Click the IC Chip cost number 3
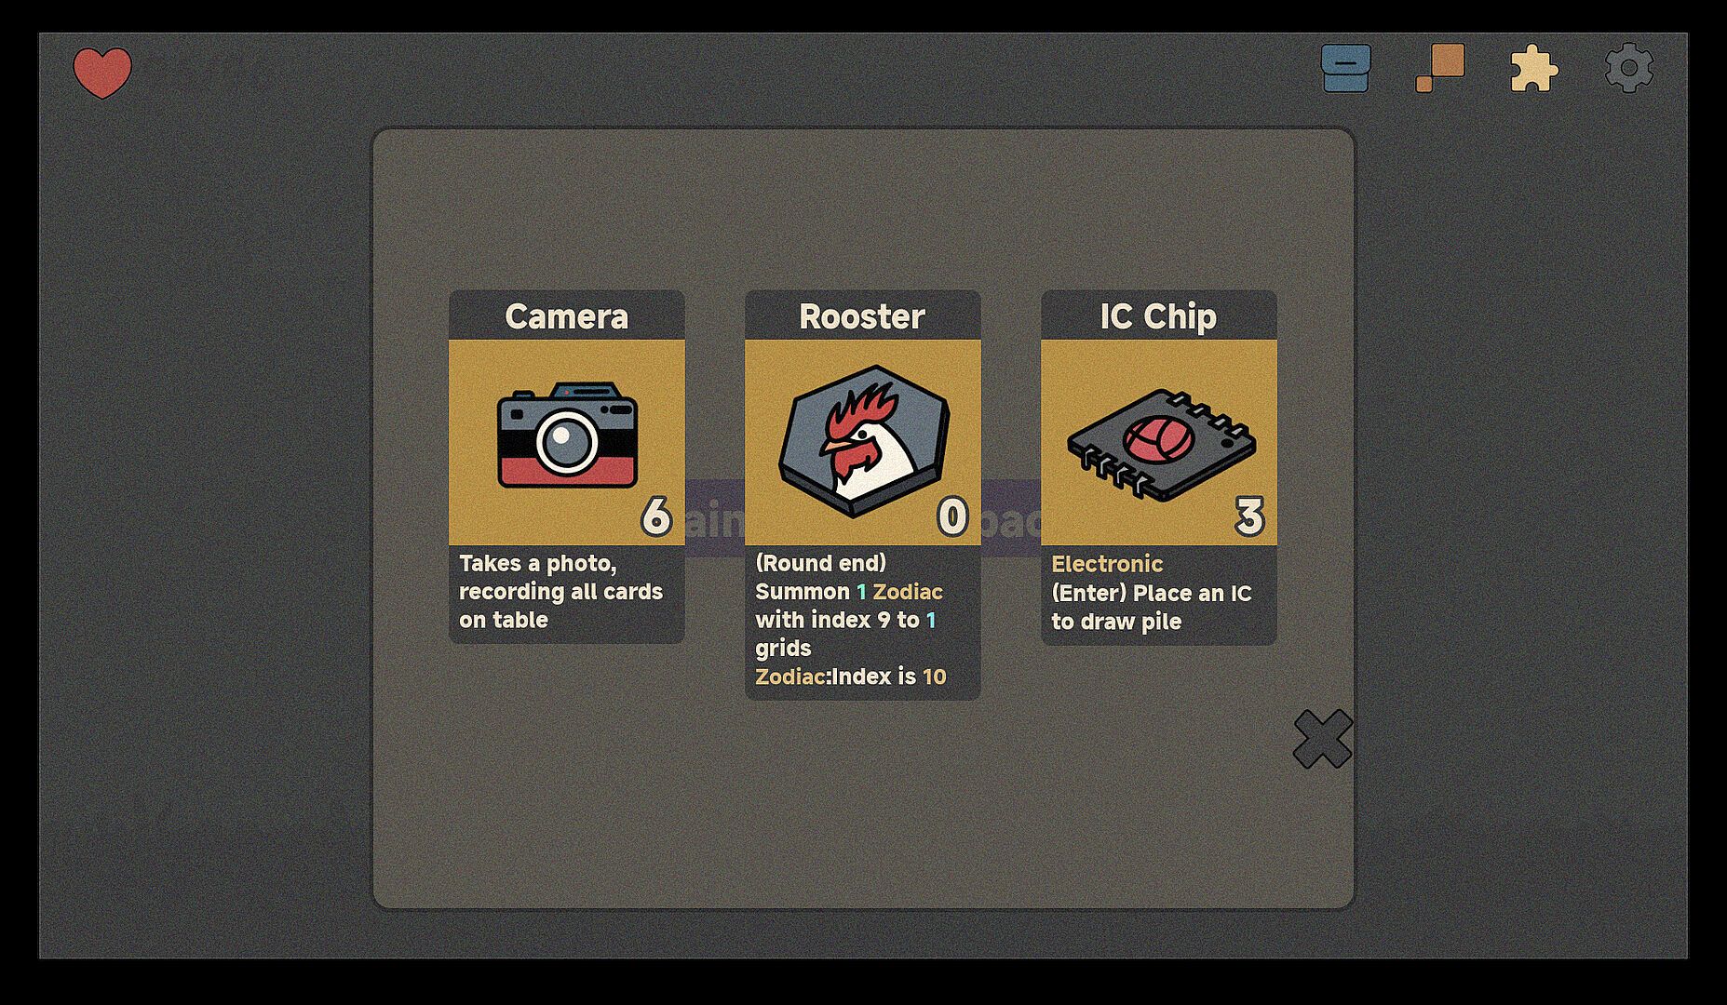The width and height of the screenshot is (1727, 1005). click(x=1249, y=516)
